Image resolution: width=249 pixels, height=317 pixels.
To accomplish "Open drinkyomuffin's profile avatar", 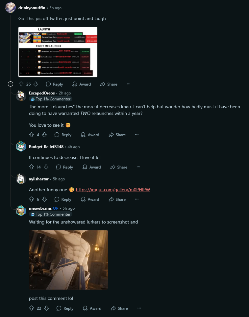I will [11, 8].
